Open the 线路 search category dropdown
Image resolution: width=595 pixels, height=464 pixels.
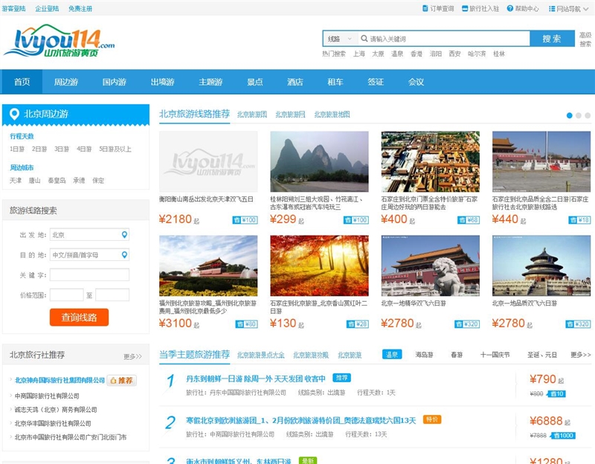338,37
